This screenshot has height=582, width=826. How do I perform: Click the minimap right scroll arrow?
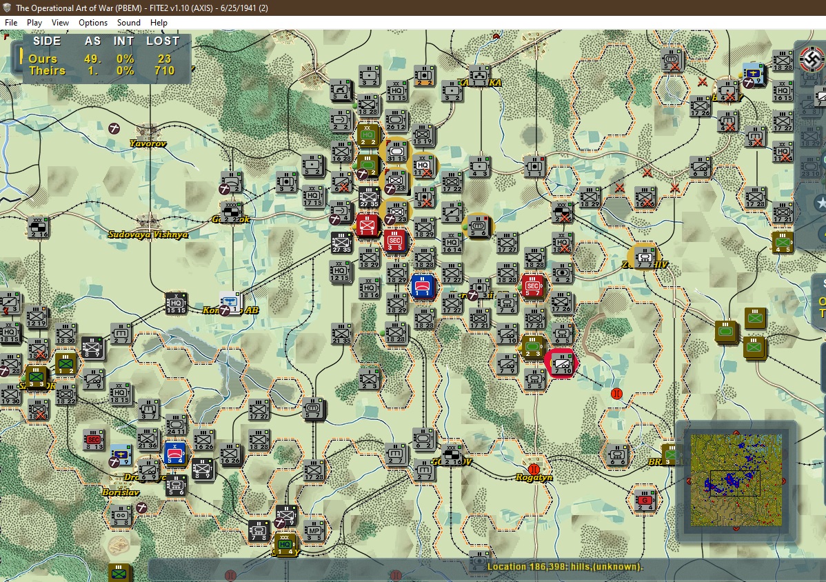(x=784, y=481)
